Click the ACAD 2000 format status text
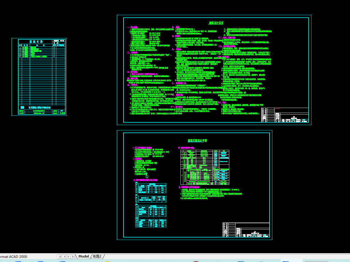 point(14,256)
